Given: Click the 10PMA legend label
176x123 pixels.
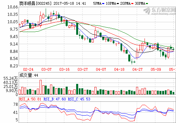Looking at the screenshot, I should (111, 3).
